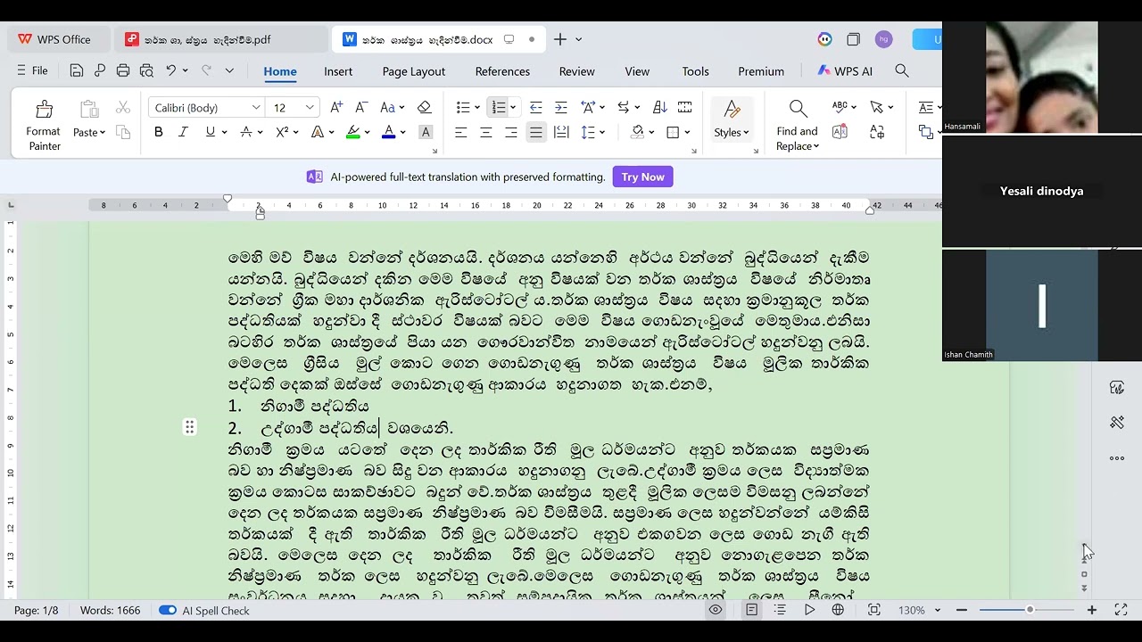The height and width of the screenshot is (642, 1142).
Task: Enter full screen via status bar icon
Action: pyautogui.click(x=1121, y=610)
